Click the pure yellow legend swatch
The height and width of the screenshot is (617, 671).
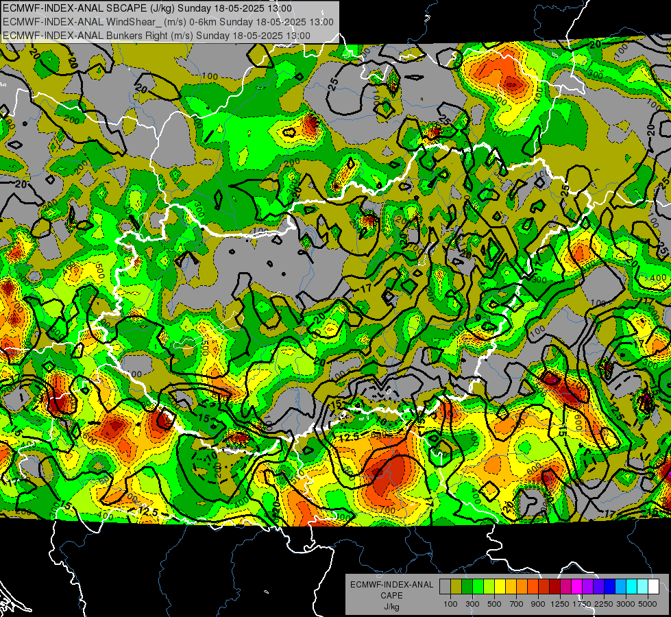click(500, 587)
